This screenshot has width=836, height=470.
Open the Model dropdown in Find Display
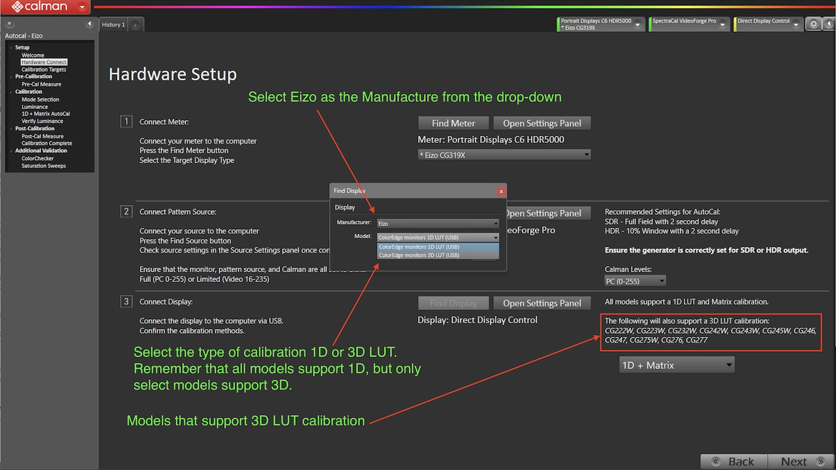[438, 237]
